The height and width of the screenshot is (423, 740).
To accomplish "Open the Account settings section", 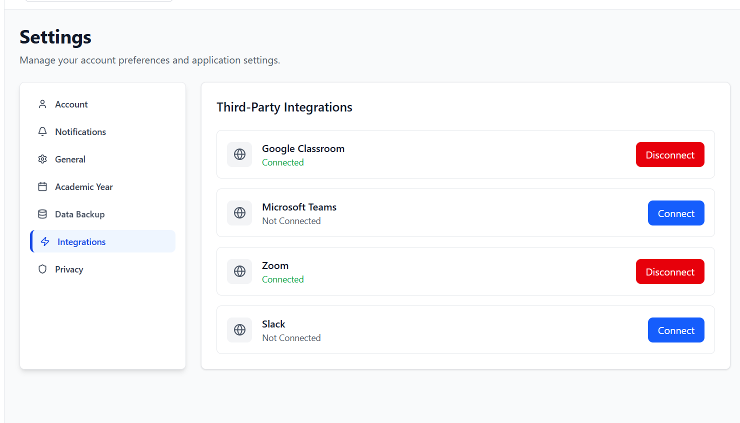I will click(x=71, y=104).
